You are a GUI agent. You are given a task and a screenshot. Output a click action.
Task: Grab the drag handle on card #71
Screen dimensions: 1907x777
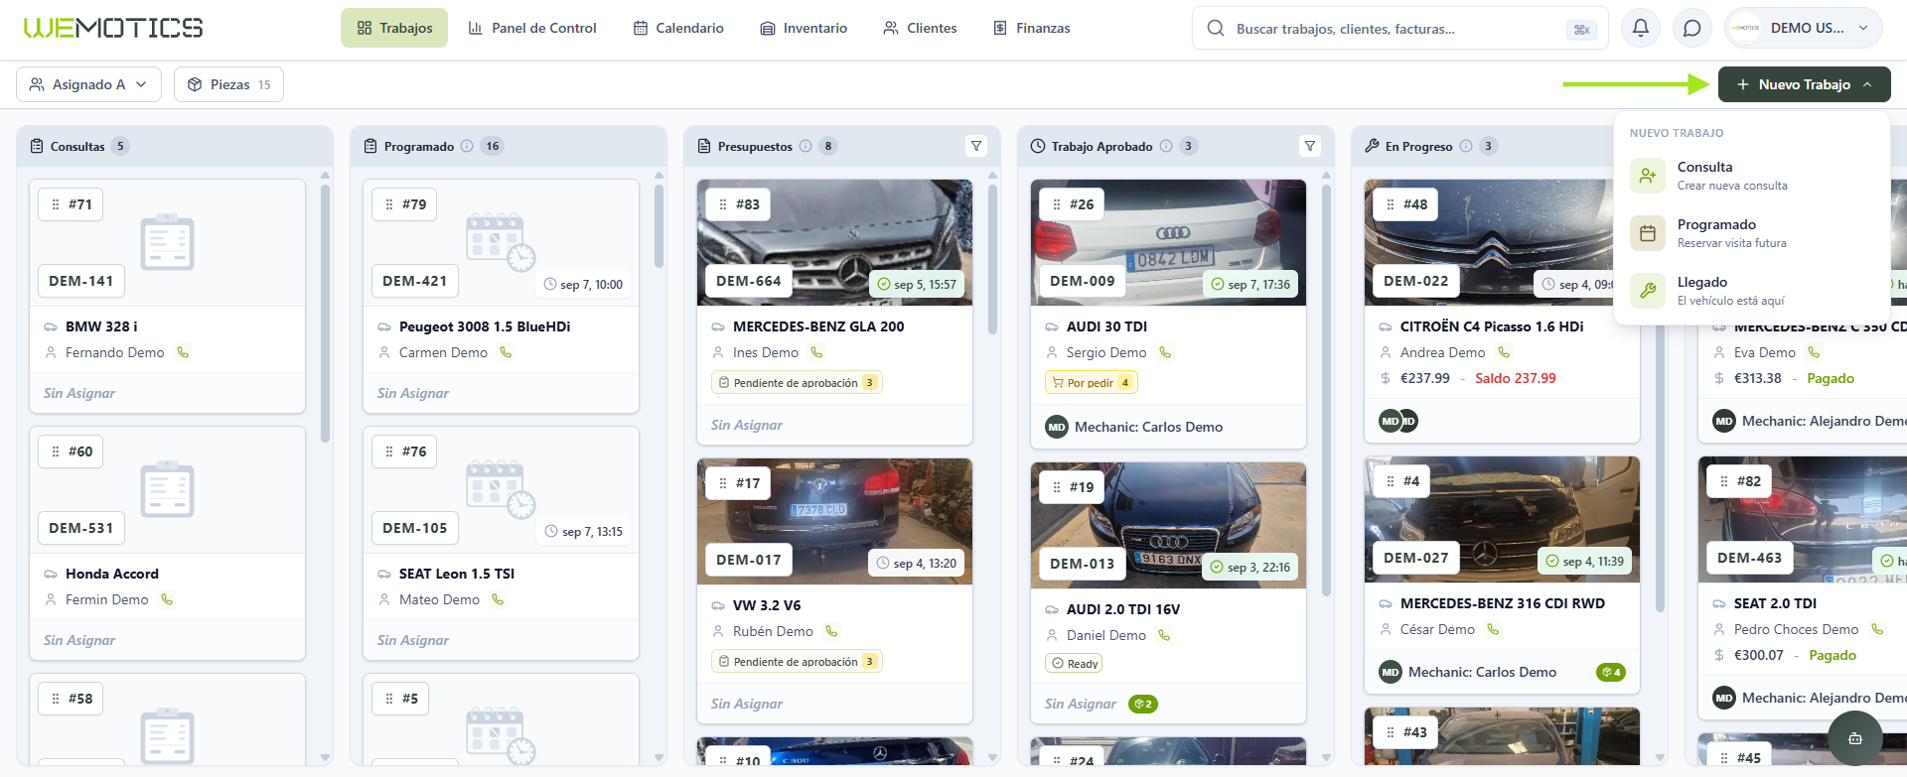[x=56, y=204]
